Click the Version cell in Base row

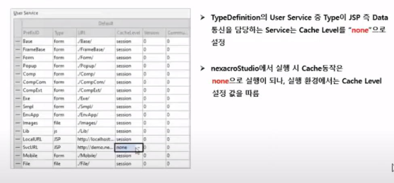pyautogui.click(x=154, y=42)
